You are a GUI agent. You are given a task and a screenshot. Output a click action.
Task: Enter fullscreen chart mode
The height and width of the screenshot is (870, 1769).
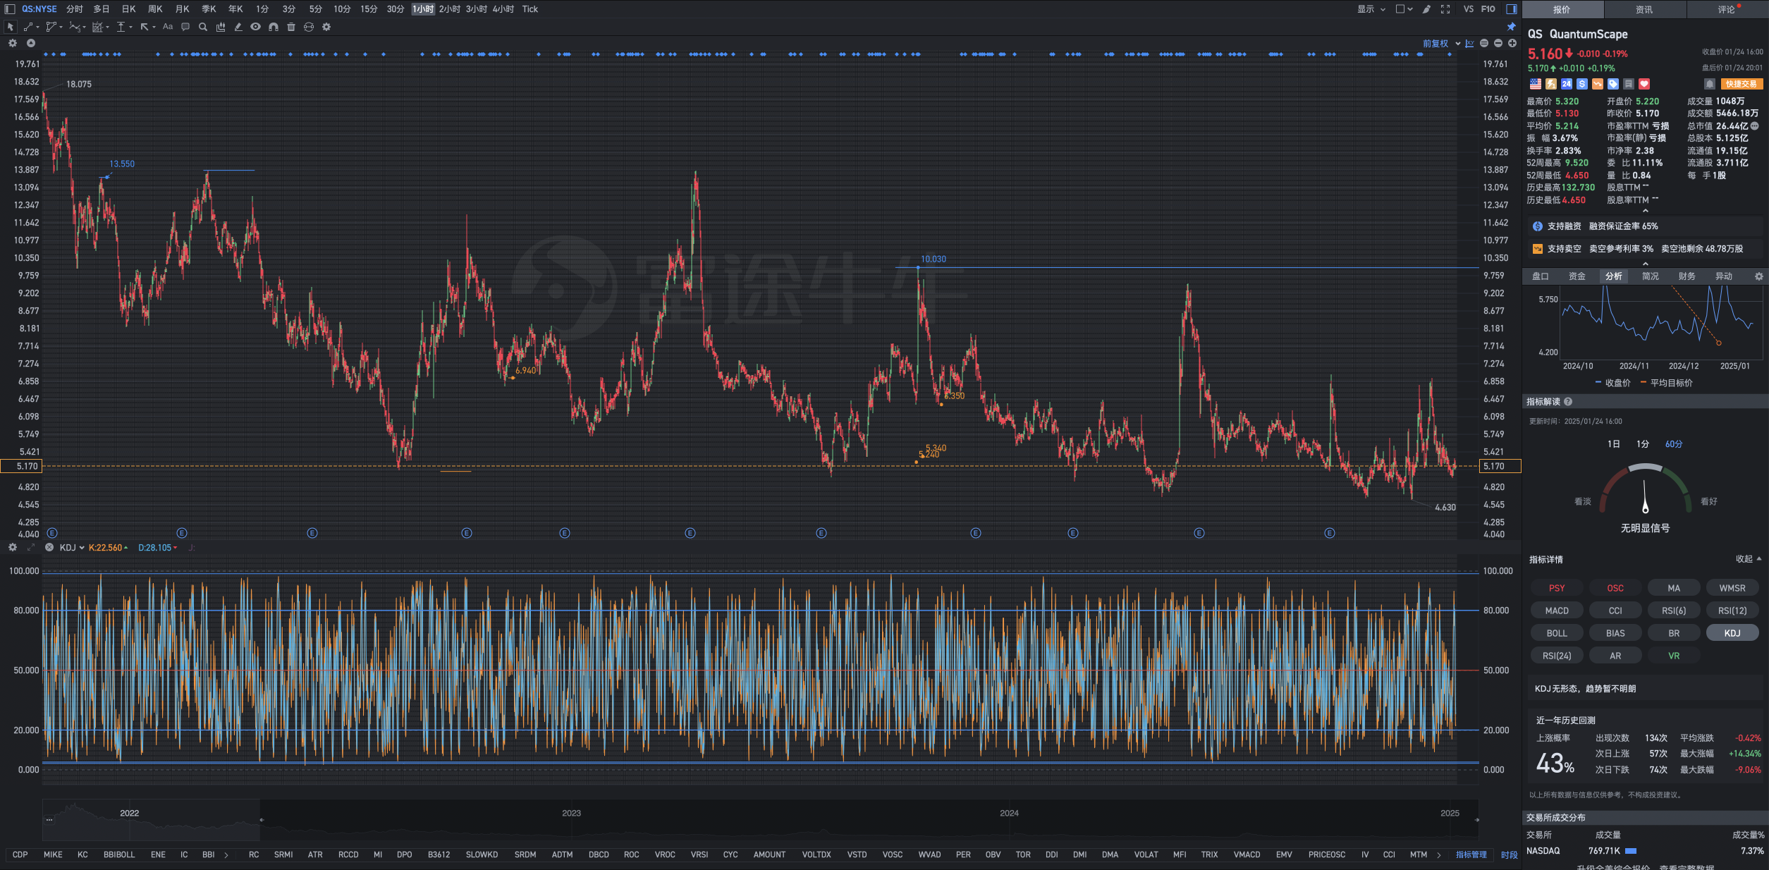click(x=1445, y=9)
